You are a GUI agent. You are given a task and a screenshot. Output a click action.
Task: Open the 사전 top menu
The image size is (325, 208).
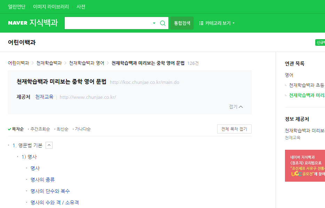81,7
